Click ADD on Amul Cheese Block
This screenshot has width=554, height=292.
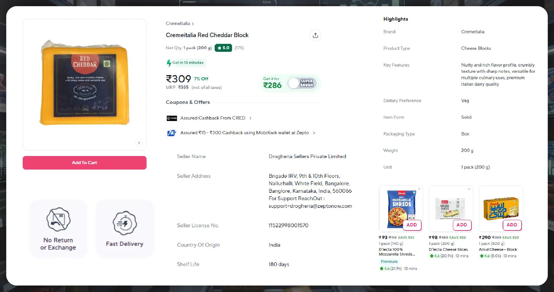tap(512, 225)
